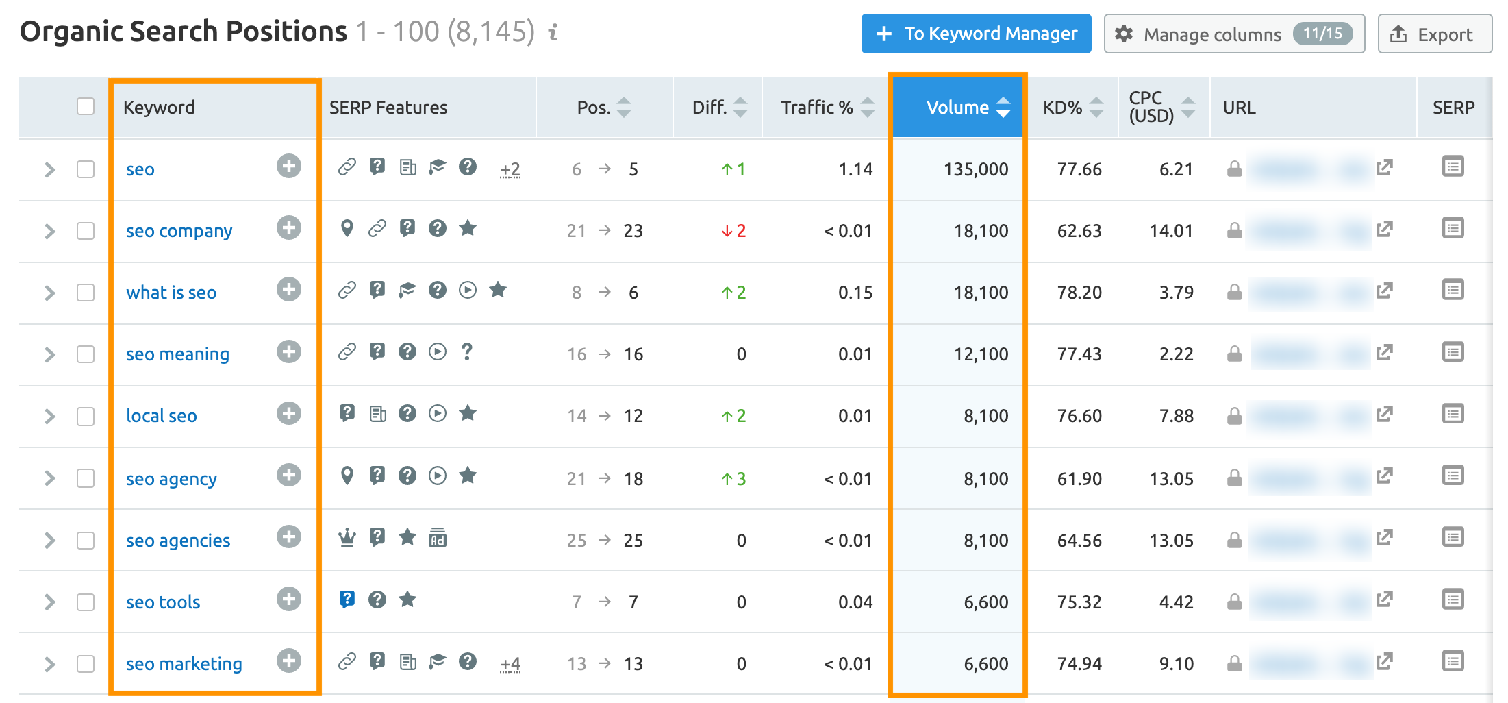The width and height of the screenshot is (1508, 703).
Task: Open the SERP snapshot icon for "seo" row
Action: (1453, 166)
